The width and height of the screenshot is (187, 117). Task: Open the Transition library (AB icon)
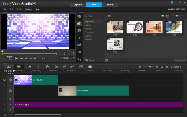(x=79, y=30)
